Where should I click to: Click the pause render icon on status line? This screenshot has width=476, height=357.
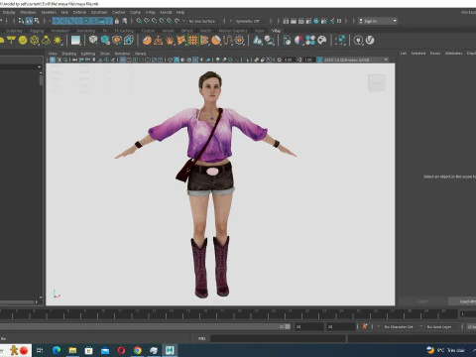(339, 21)
